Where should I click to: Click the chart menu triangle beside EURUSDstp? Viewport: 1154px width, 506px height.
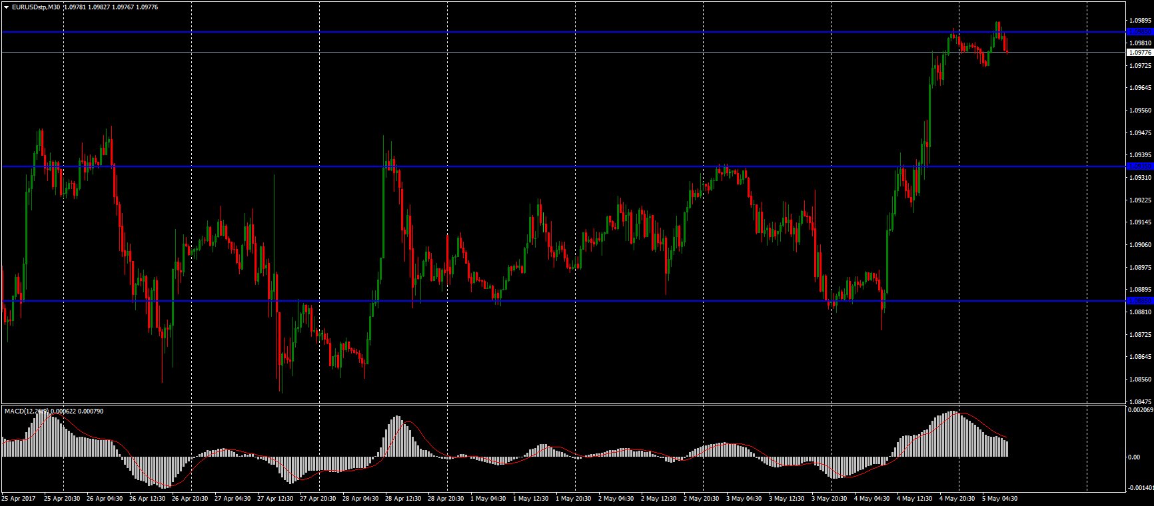[x=6, y=7]
